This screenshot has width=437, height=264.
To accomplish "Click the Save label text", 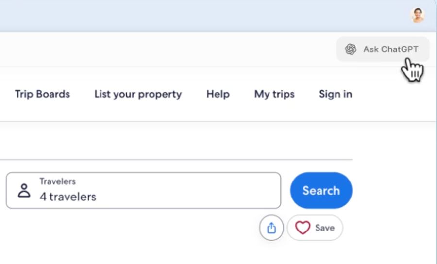I will (x=324, y=228).
